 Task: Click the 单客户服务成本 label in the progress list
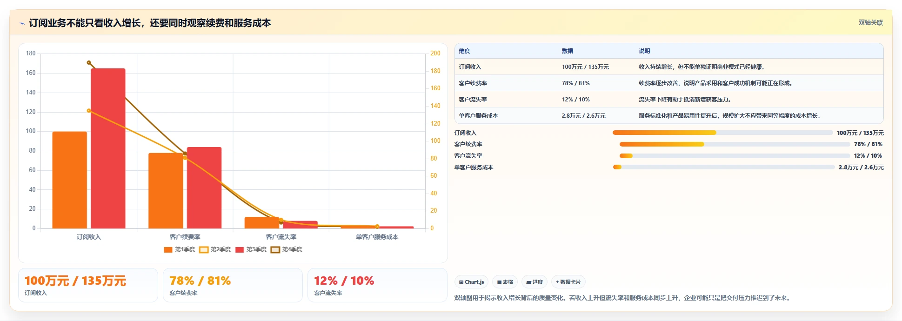[x=474, y=167]
